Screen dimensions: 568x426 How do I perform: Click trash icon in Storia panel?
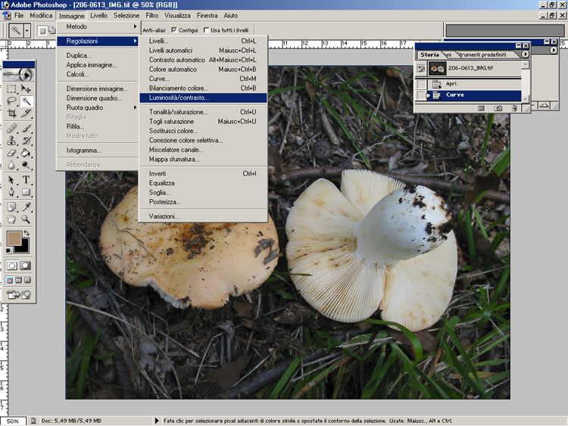[514, 108]
